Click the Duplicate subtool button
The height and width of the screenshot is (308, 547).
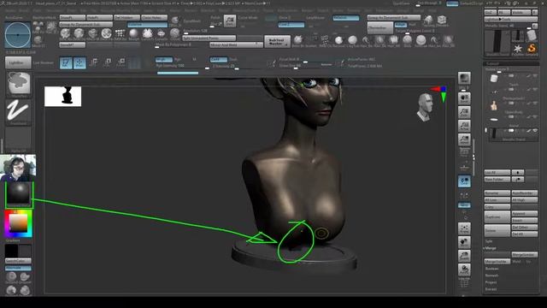point(497,216)
